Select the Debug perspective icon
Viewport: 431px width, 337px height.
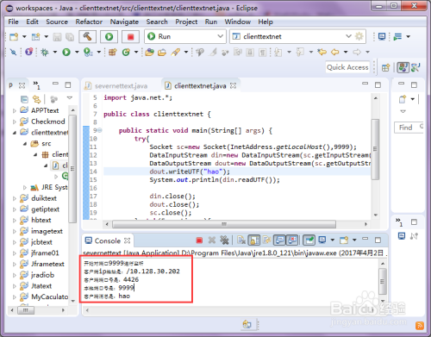(x=415, y=67)
